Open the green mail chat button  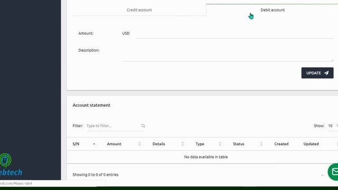click(x=334, y=172)
